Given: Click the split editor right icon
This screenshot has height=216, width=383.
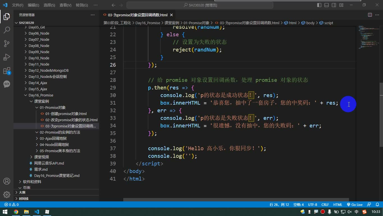Looking at the screenshot, I should 370,15.
